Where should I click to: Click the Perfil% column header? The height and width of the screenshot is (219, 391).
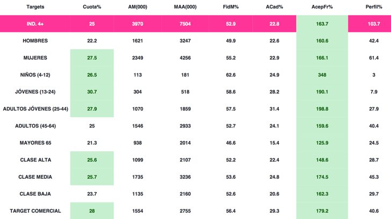click(x=373, y=7)
